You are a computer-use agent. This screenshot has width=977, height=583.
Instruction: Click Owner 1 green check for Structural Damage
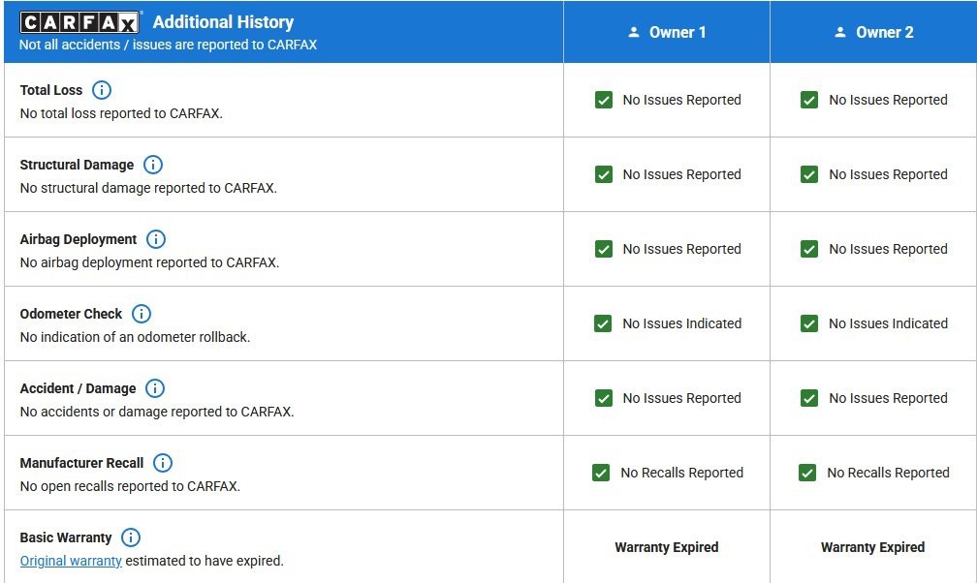pyautogui.click(x=604, y=174)
